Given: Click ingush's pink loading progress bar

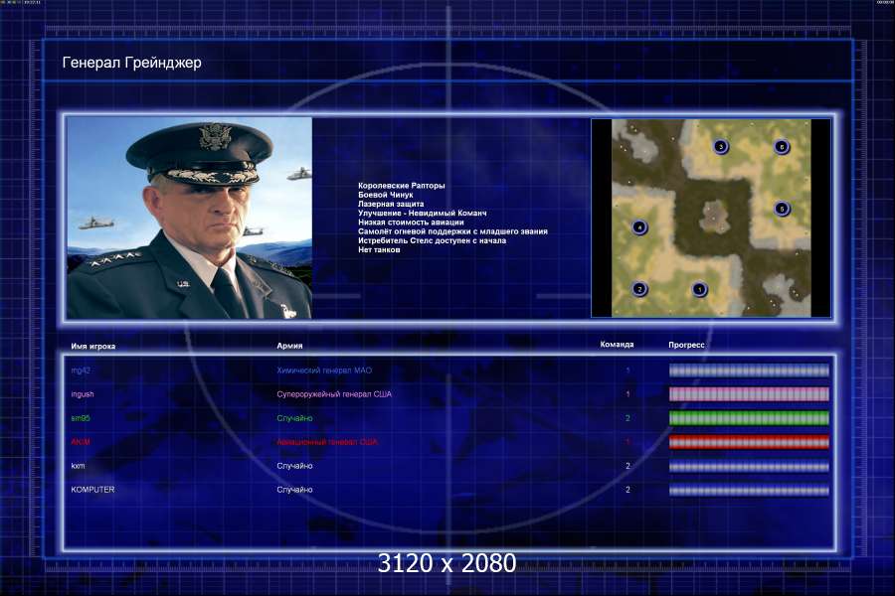Looking at the screenshot, I should point(749,394).
